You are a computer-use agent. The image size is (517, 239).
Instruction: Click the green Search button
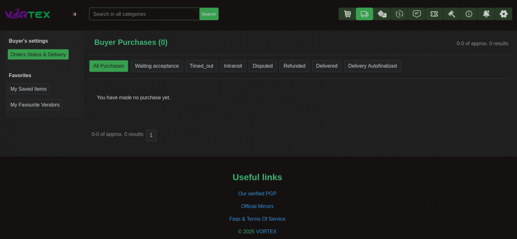coord(209,14)
